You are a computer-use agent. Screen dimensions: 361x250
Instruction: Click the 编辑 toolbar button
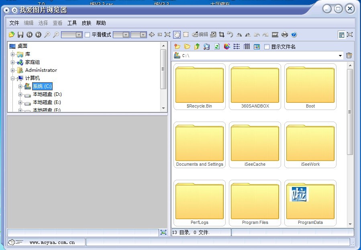point(200,35)
